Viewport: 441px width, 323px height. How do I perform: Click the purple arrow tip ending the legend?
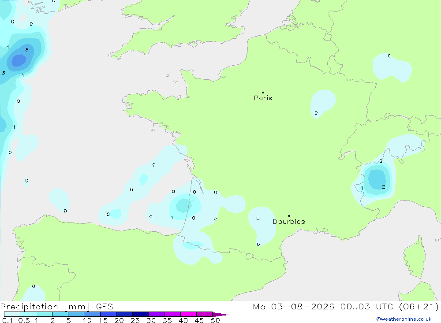pos(221,315)
